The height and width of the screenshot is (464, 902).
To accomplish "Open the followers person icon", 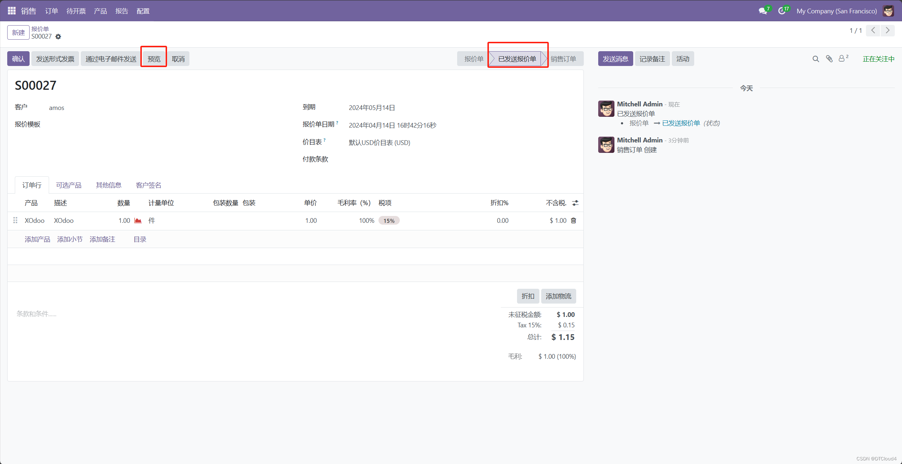I will [842, 59].
